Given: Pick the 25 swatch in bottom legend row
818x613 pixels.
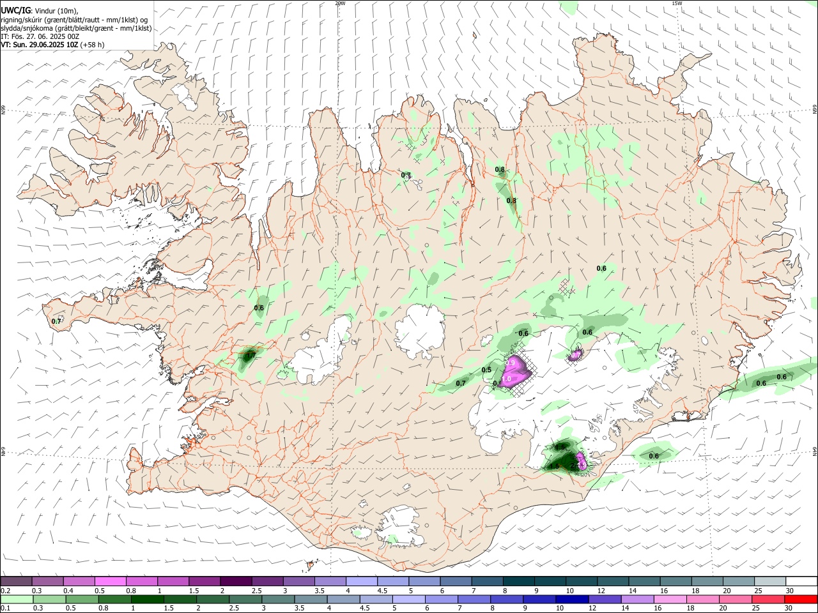Looking at the screenshot, I should (x=768, y=599).
